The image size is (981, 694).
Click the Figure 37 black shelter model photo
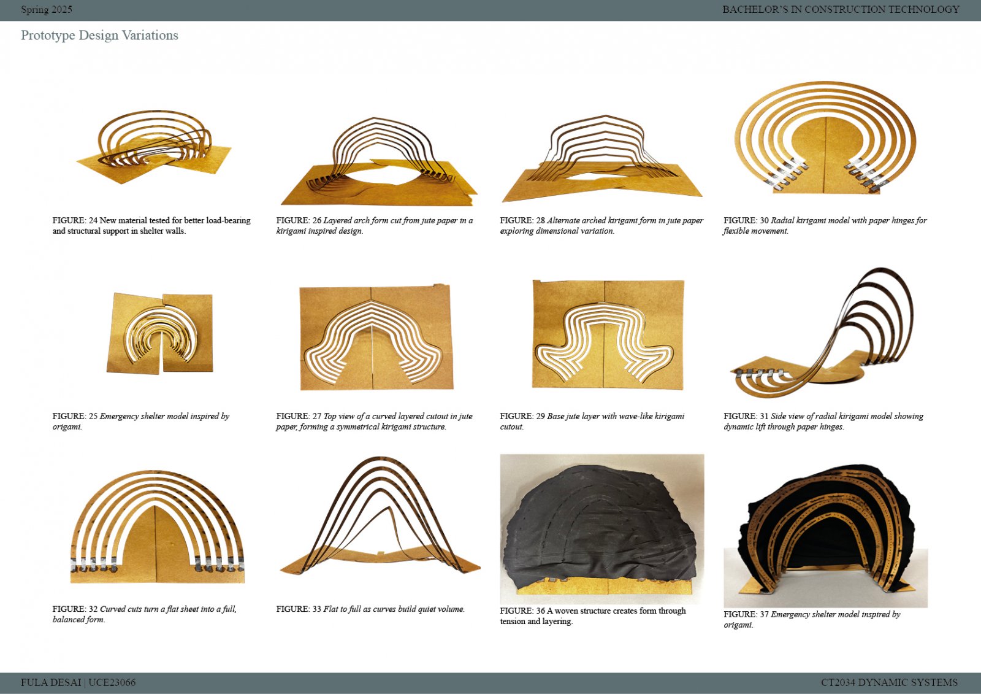[x=825, y=536]
